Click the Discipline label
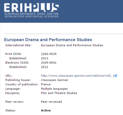Viewport: 123px width, 115px height. [x=13, y=93]
